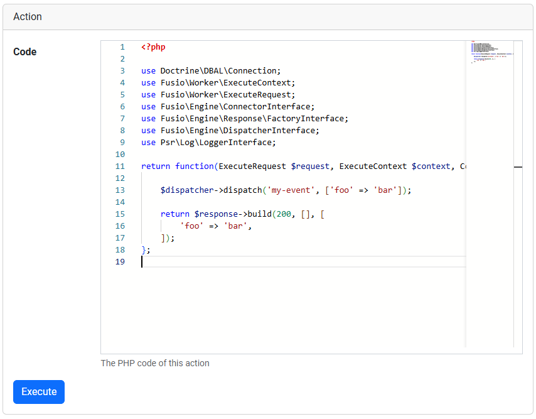536x419 pixels.
Task: Click the 'my-event' string in dispatch call
Action: coord(291,190)
